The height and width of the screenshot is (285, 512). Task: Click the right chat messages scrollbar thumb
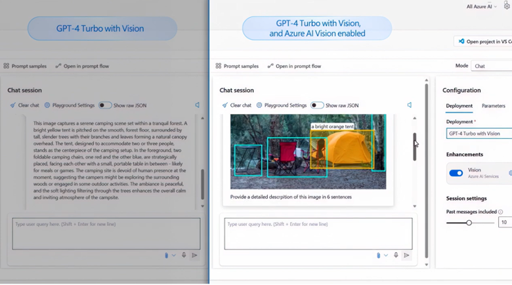(415, 147)
